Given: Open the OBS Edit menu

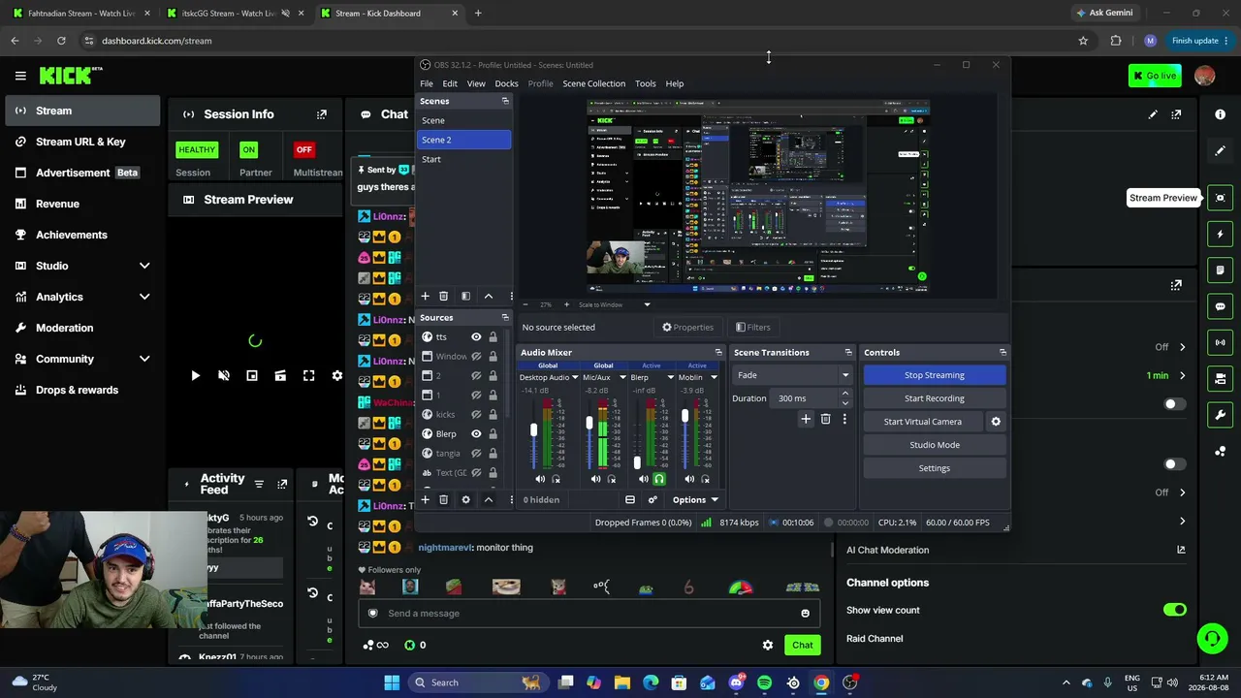Looking at the screenshot, I should click(450, 83).
